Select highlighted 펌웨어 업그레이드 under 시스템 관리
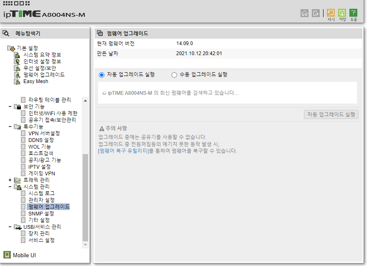Viewport: 369px width, 266px height. 48,207
